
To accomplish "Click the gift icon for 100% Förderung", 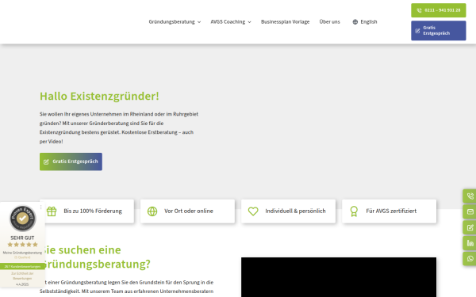I will 52,211.
